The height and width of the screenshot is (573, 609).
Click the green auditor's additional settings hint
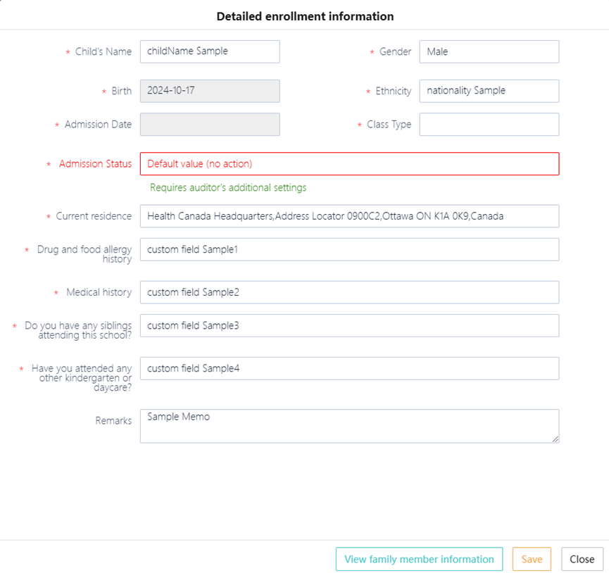(x=228, y=188)
